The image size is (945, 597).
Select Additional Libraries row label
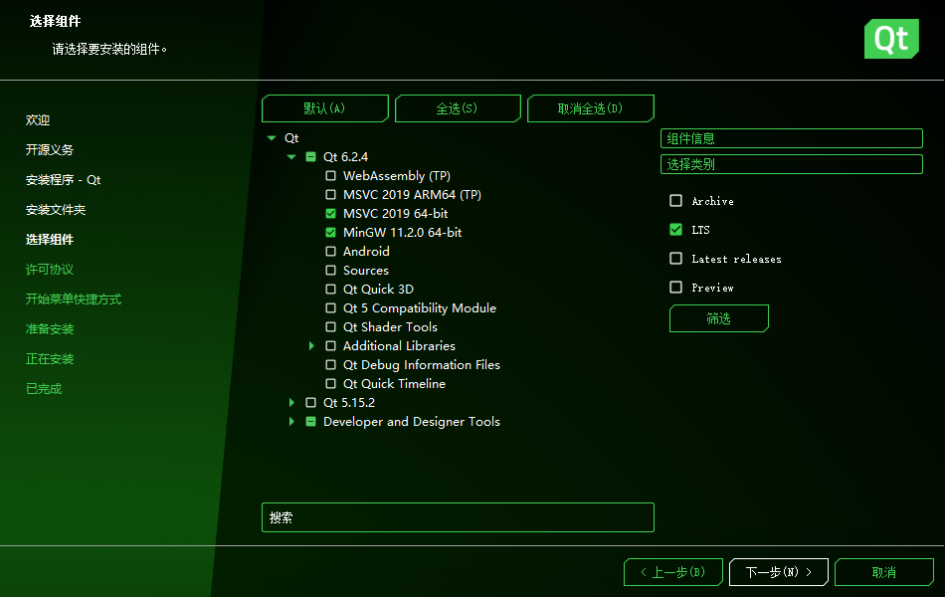(x=399, y=345)
